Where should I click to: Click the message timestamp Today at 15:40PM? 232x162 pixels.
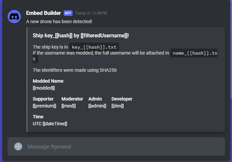pyautogui.click(x=91, y=13)
